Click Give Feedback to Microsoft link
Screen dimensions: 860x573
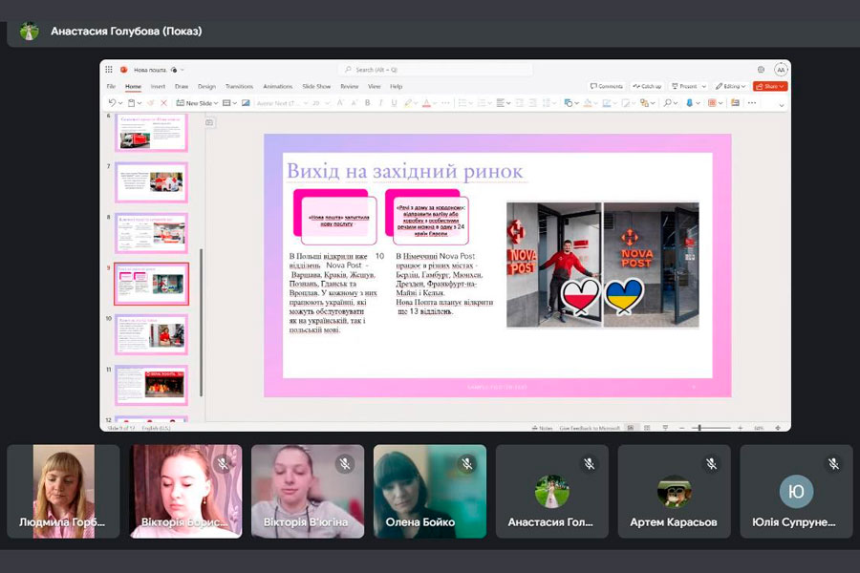point(590,428)
